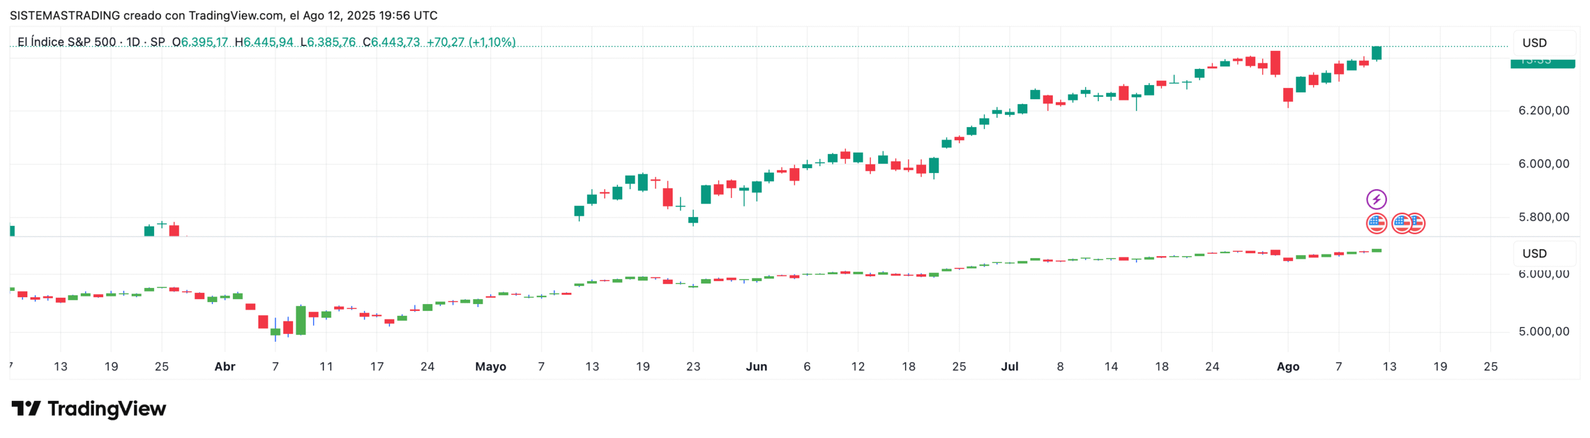1590x438 pixels.
Task: Click the latest green candle in upper pane
Action: click(x=1376, y=53)
